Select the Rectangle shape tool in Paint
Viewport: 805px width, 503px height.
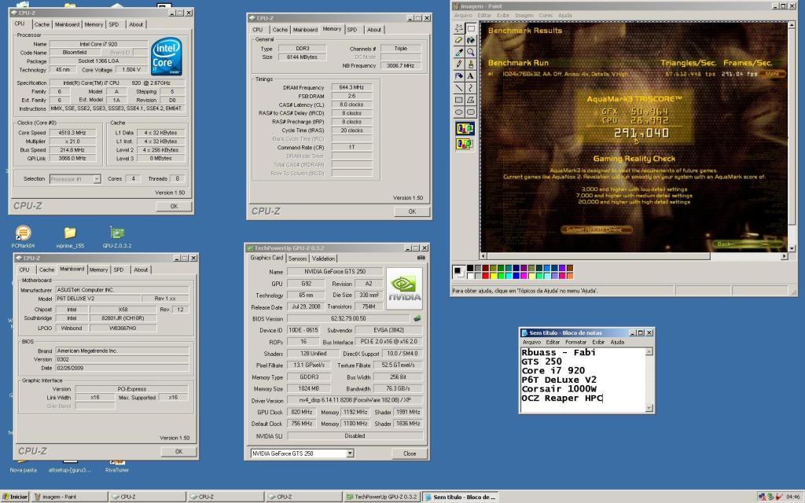(x=458, y=100)
